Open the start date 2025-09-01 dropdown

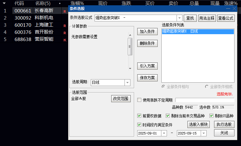(x=164, y=133)
